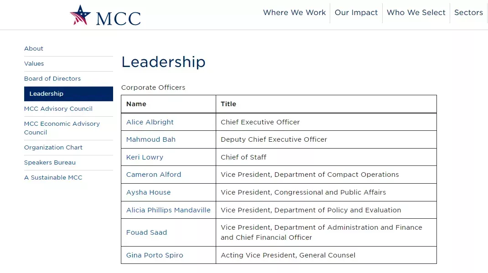The height and width of the screenshot is (273, 488).
Task: Navigate to Board of Directors
Action: 52,79
